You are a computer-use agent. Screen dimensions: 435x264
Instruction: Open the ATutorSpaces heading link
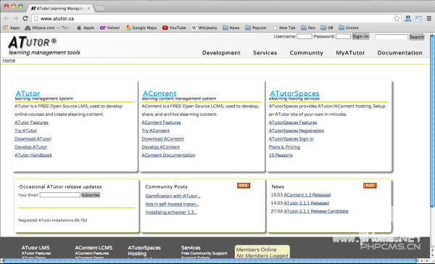294,94
